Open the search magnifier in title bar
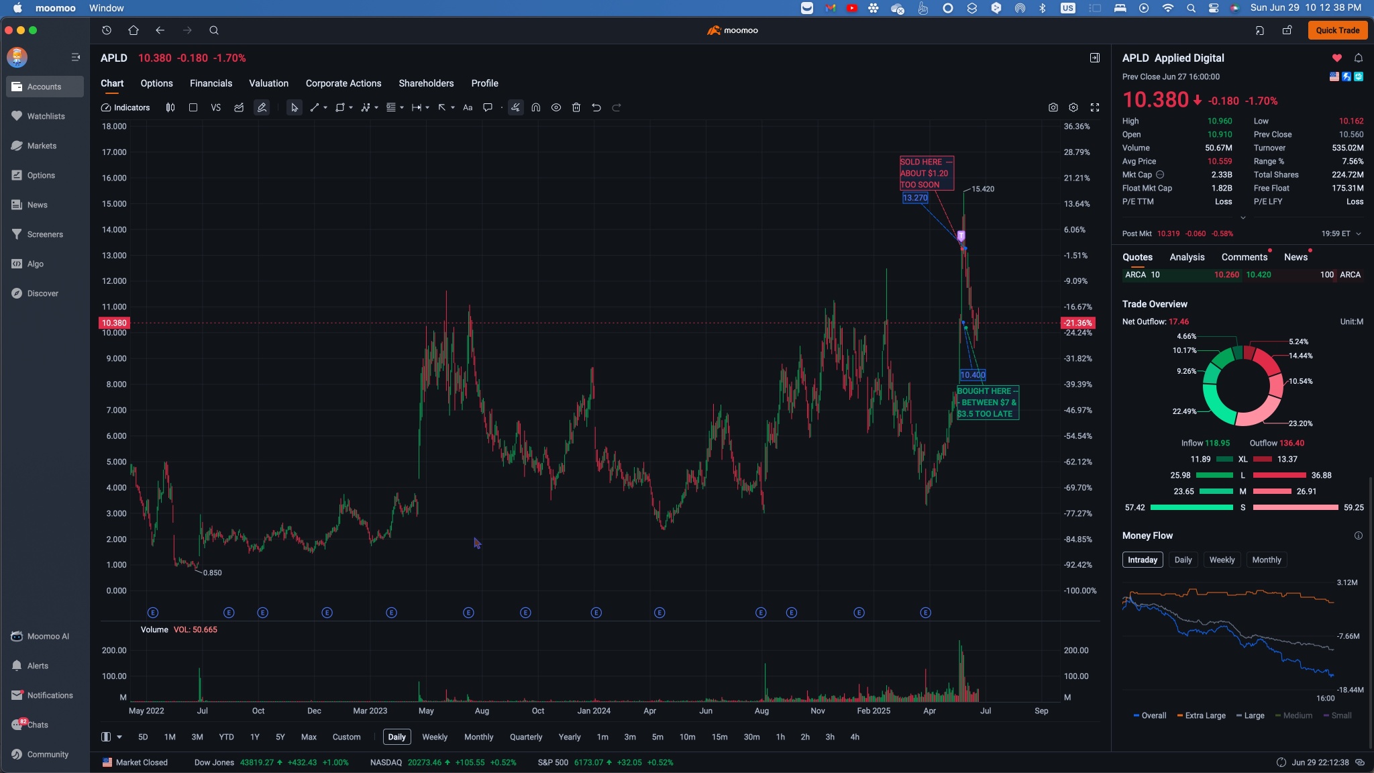 214,30
